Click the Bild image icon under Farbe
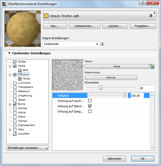The height and width of the screenshot is (166, 161). pos(20,70)
